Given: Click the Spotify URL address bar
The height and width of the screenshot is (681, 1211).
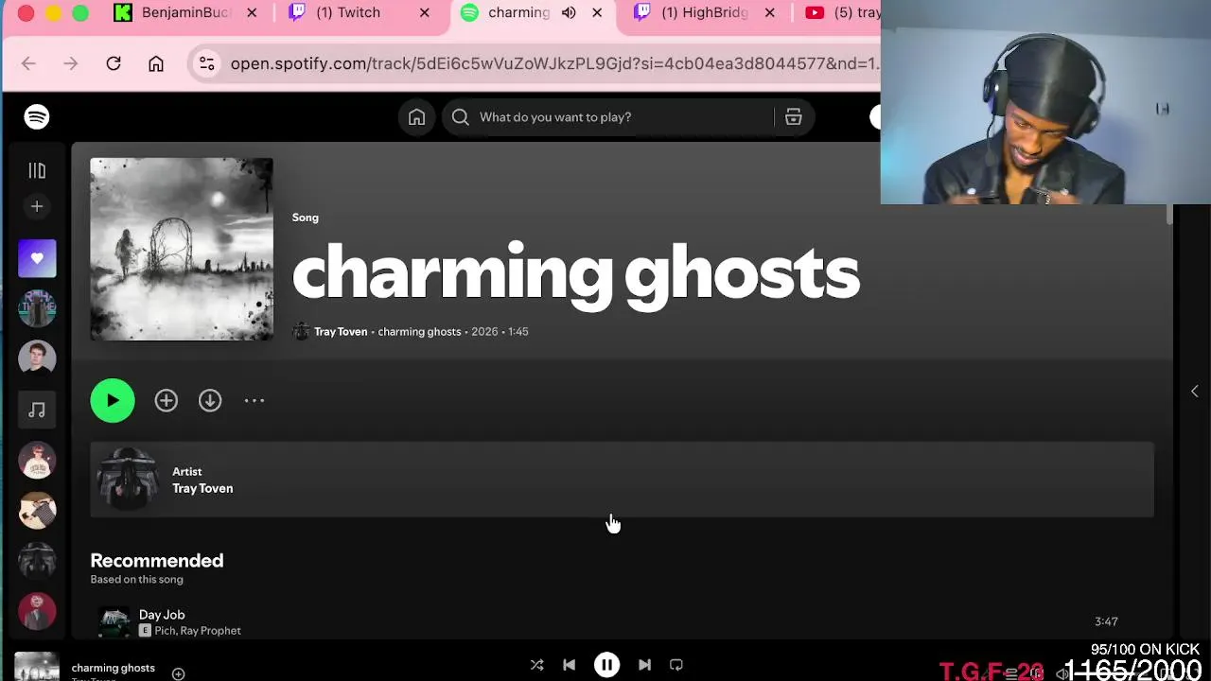Looking at the screenshot, I should [553, 63].
